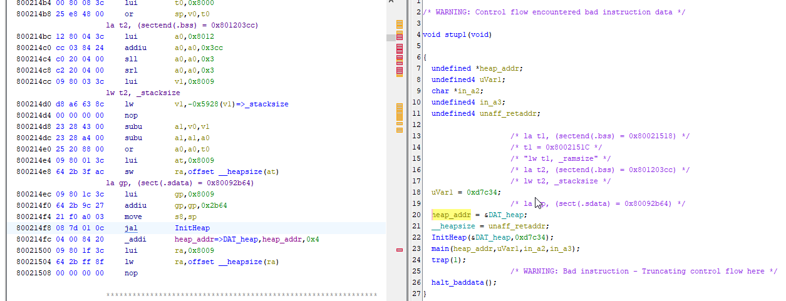Viewport: 786px width, 301px height.
Task: Select InitHeap call in the decompiler pane
Action: [x=448, y=237]
